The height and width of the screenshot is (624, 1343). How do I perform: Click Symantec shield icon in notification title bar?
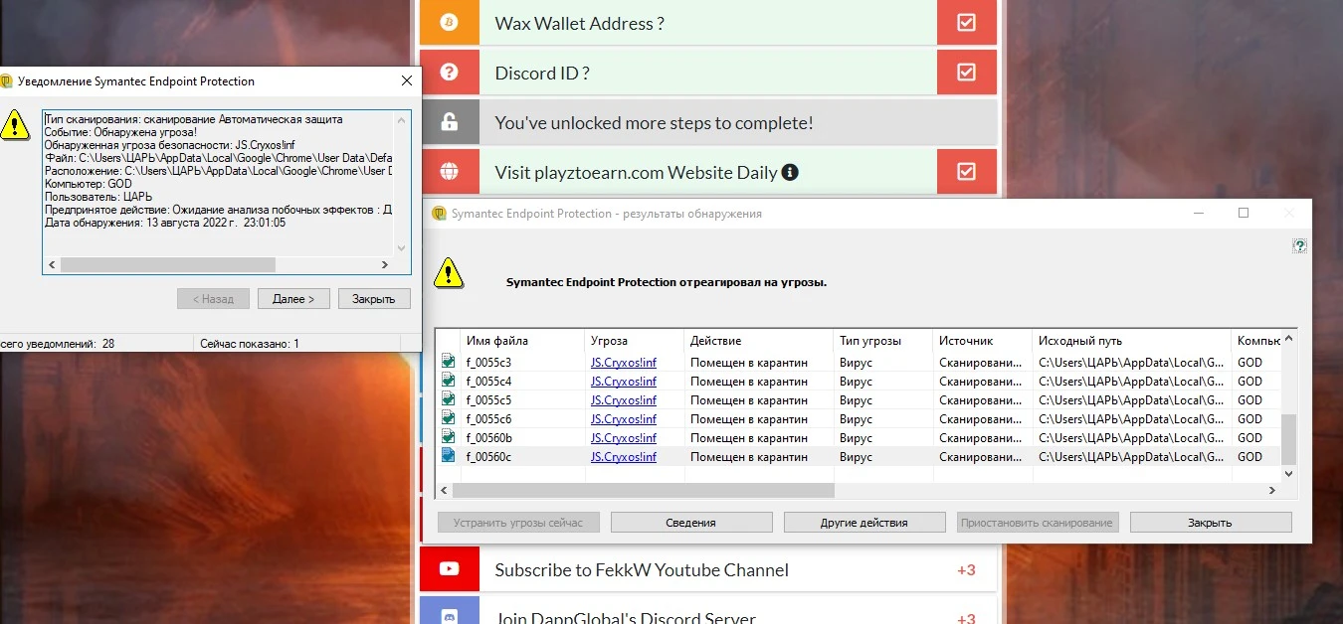pyautogui.click(x=7, y=81)
